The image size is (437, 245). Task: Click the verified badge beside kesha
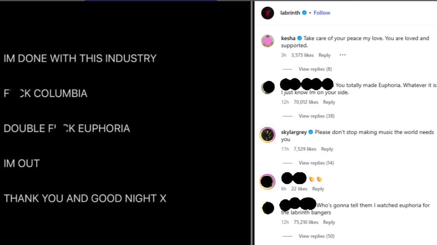point(300,38)
